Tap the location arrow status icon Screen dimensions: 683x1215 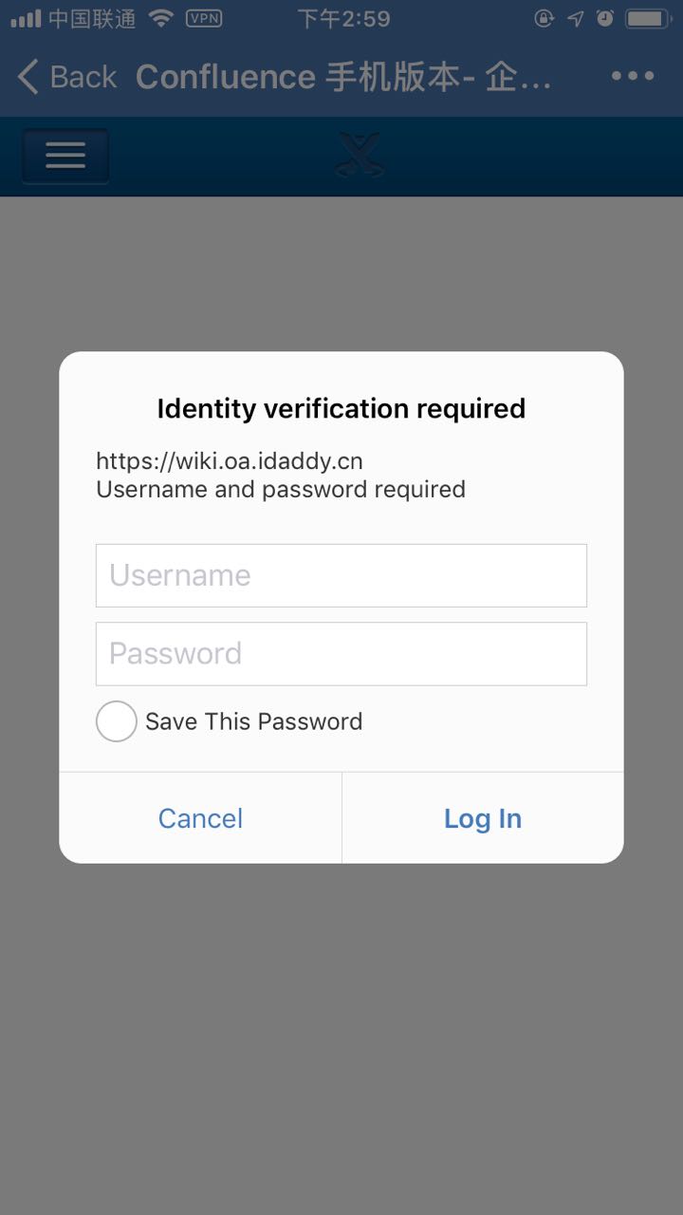pos(576,18)
